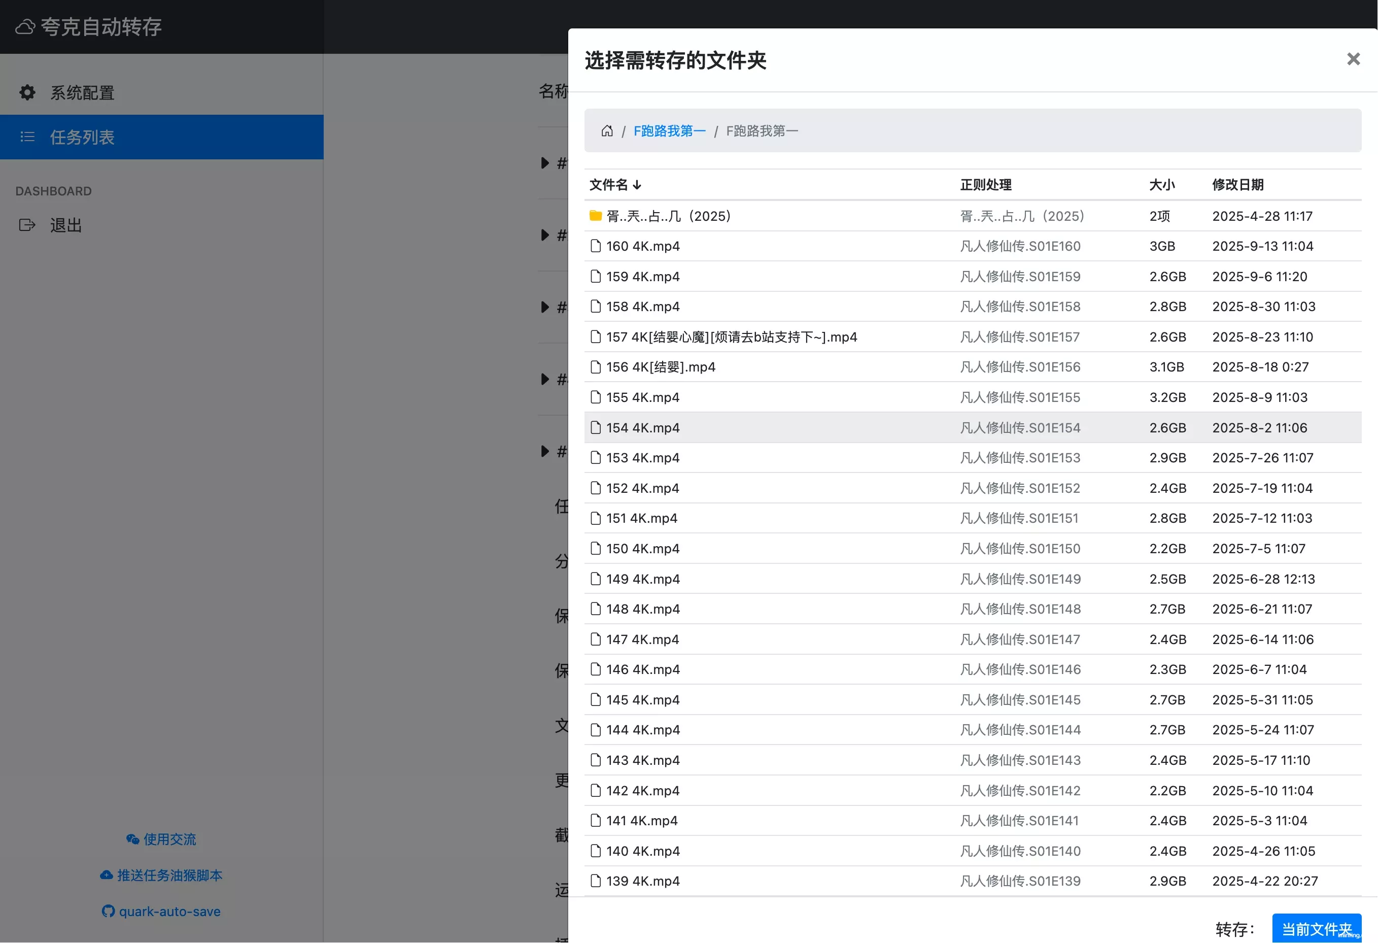
Task: Select file 157 4K[结婴心魔][烦请去b站支持下~].mp4
Action: point(731,336)
